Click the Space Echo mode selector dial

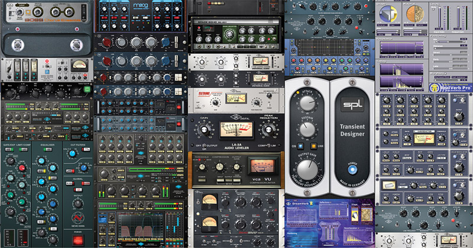tap(229, 34)
